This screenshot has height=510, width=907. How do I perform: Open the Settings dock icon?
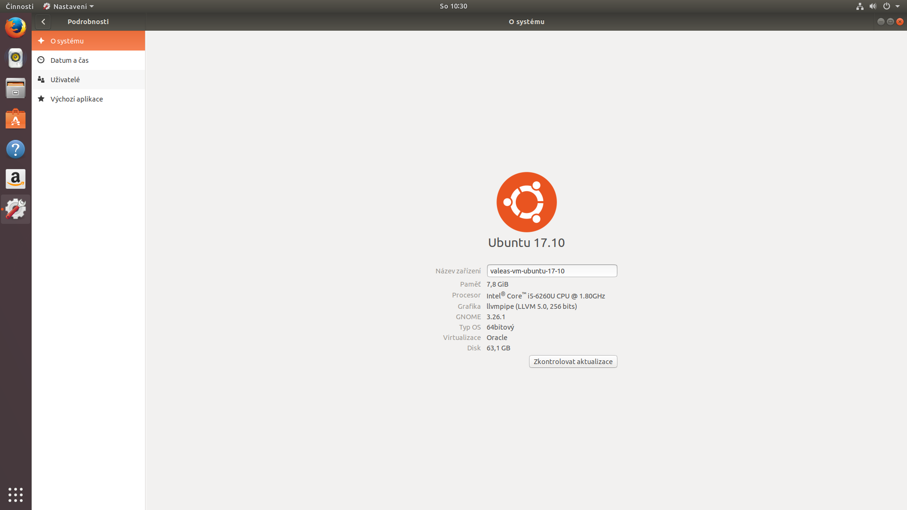coord(16,209)
